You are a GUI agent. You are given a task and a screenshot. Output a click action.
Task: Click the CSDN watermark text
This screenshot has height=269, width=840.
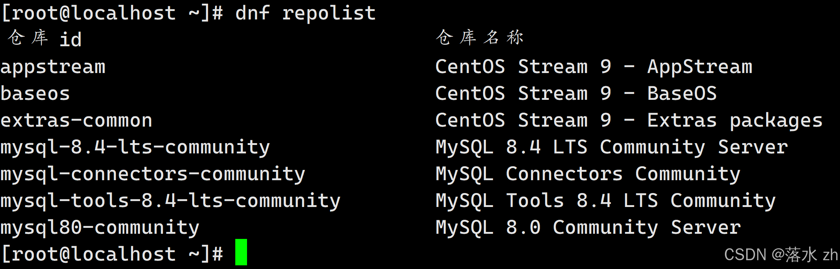(x=781, y=255)
